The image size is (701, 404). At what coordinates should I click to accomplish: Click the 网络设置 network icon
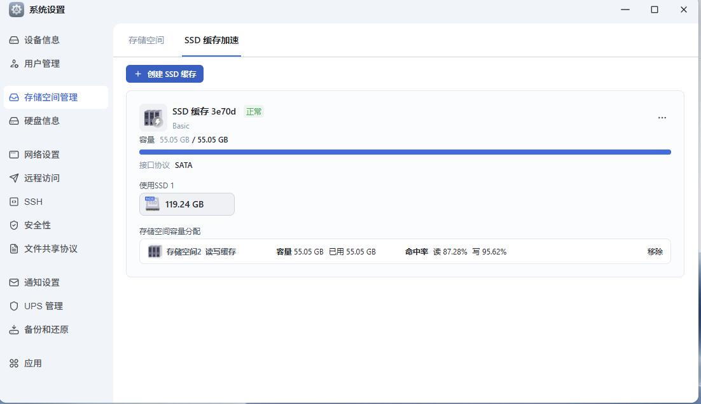pos(14,155)
